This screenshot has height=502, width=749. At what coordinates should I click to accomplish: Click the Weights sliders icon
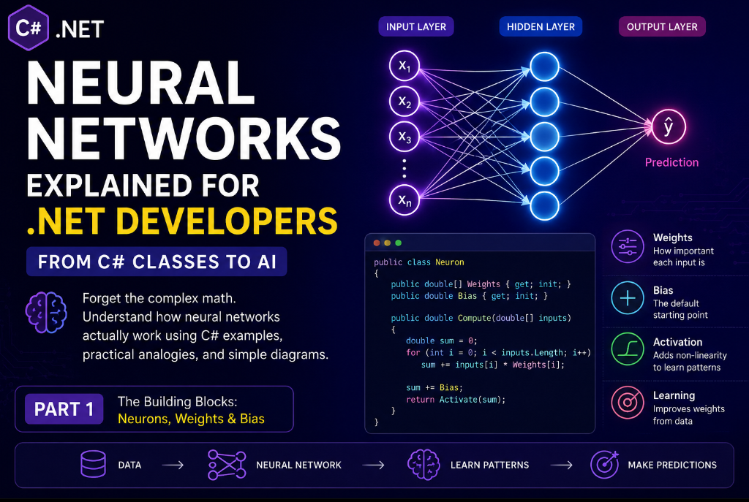[627, 247]
